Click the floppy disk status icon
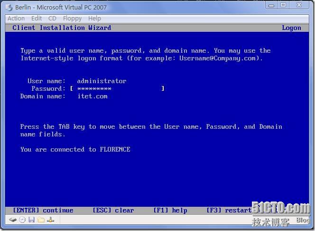This screenshot has height=231, width=315. [x=31, y=220]
